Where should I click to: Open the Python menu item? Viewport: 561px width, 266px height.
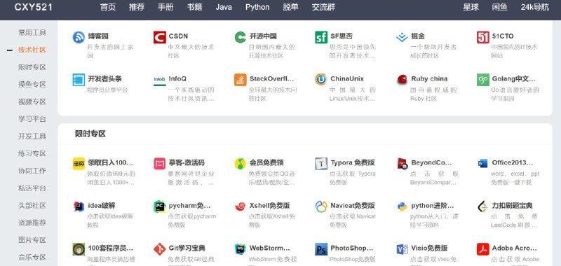tap(257, 7)
